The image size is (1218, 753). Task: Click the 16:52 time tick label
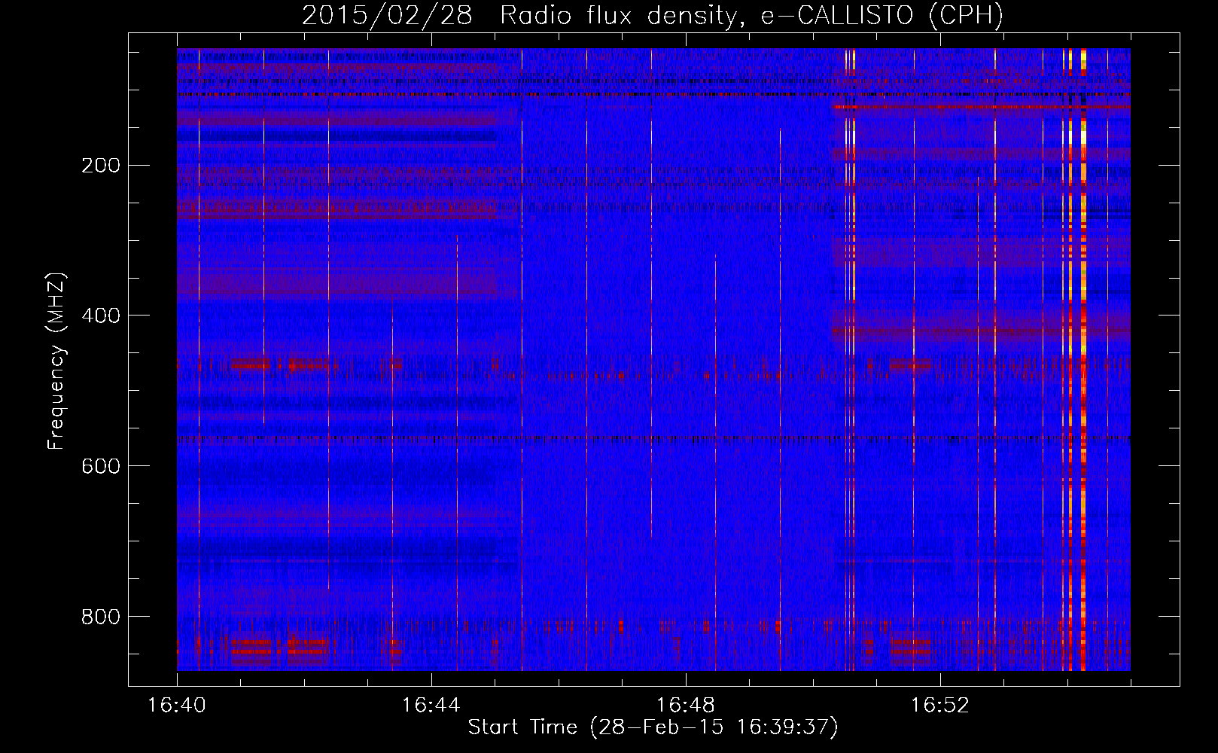click(940, 706)
